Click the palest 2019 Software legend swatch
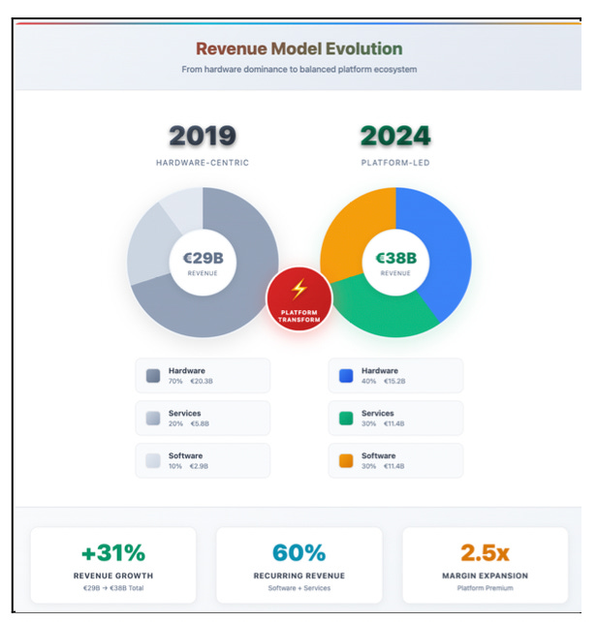 click(153, 460)
